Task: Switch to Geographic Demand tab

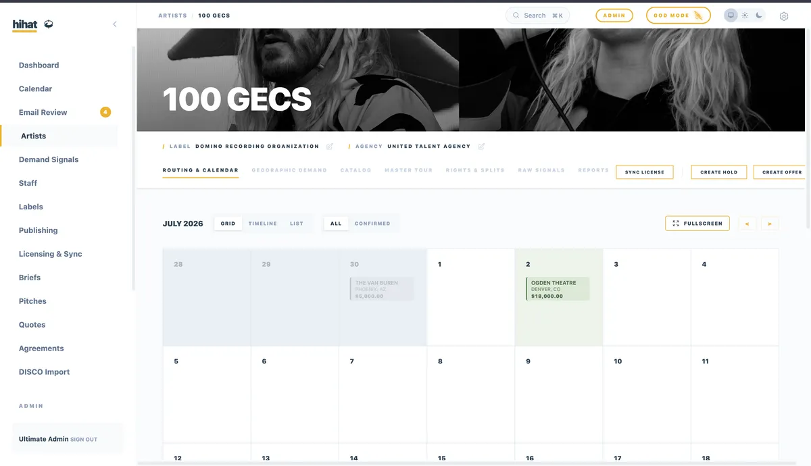Action: pyautogui.click(x=289, y=171)
